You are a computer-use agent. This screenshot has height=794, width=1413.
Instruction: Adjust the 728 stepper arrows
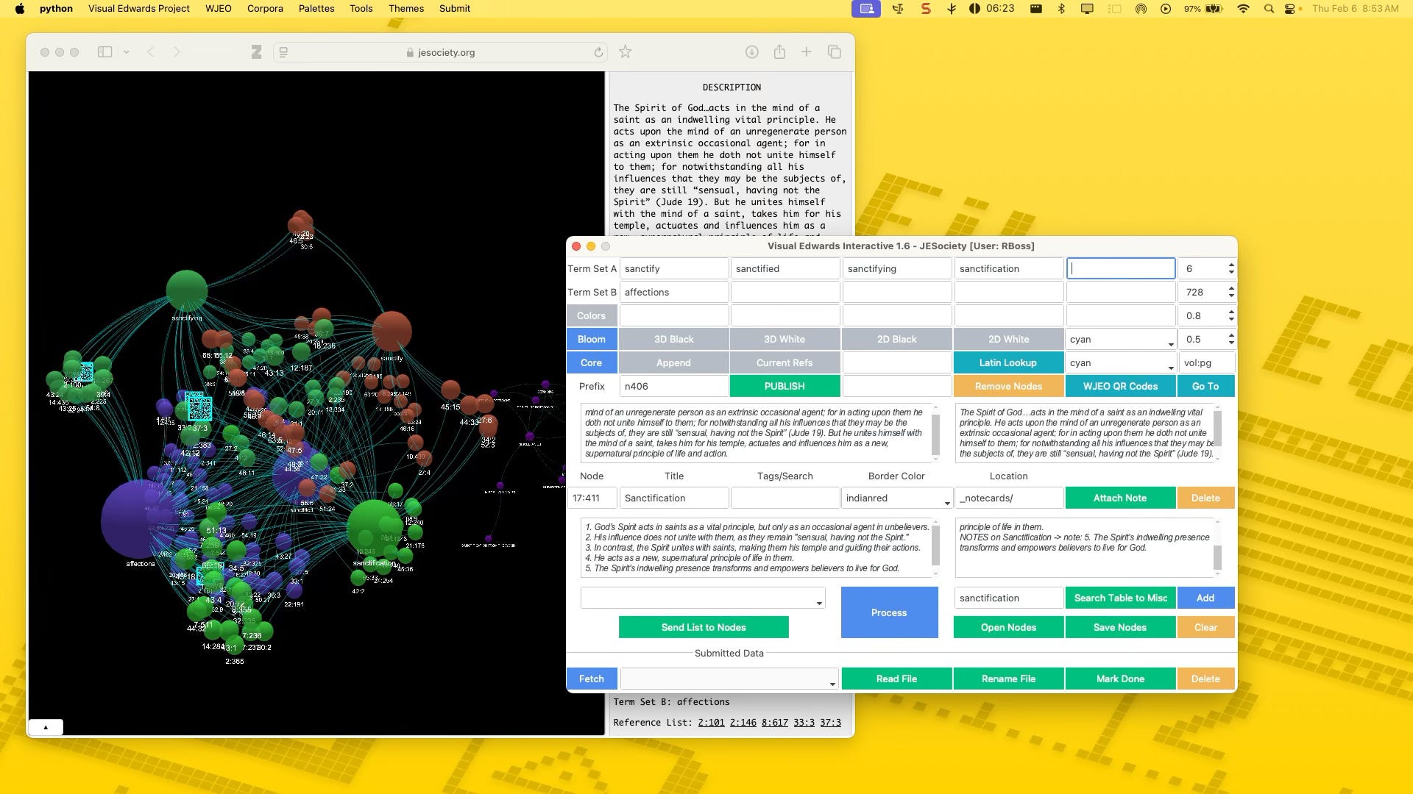click(x=1231, y=292)
